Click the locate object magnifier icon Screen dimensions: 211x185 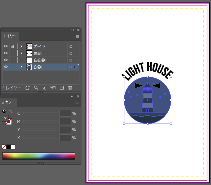tap(36, 88)
